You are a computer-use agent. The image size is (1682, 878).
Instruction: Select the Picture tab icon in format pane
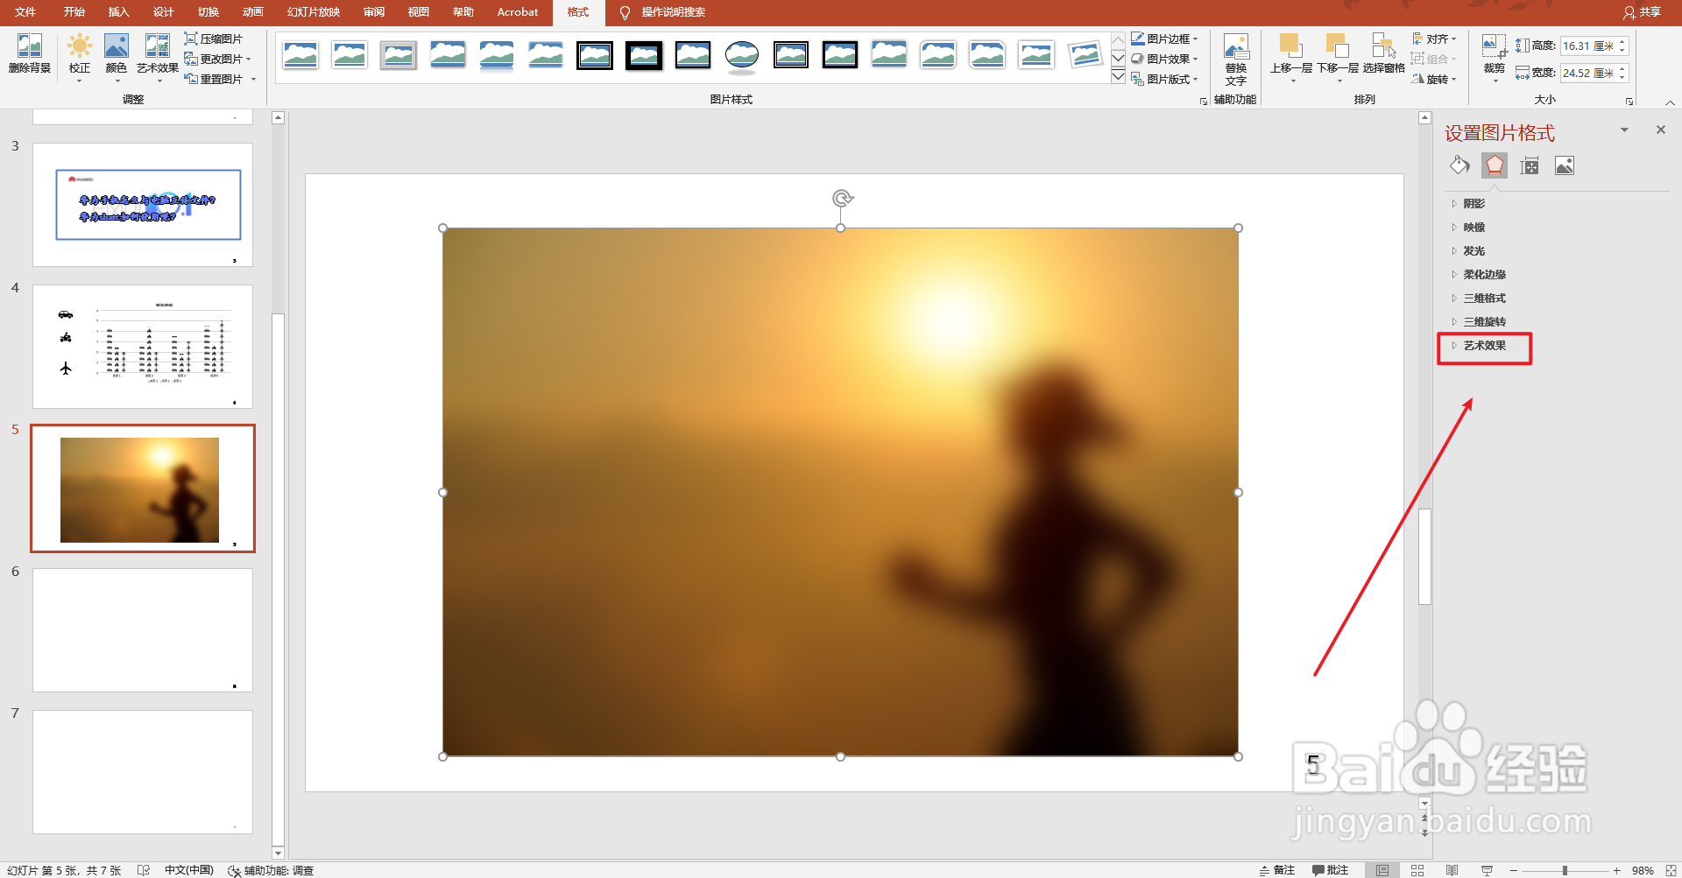pos(1565,165)
